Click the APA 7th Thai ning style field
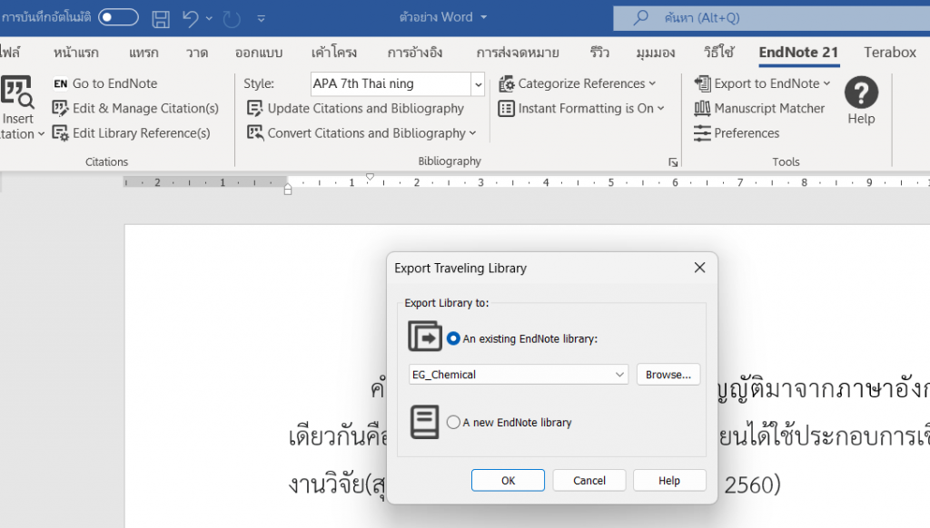Viewport: 930px width, 528px height. pos(391,84)
